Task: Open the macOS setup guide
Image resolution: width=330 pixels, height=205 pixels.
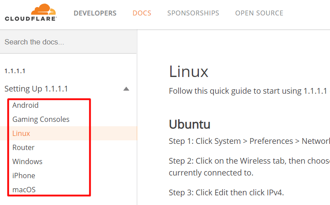Action: [x=24, y=190]
